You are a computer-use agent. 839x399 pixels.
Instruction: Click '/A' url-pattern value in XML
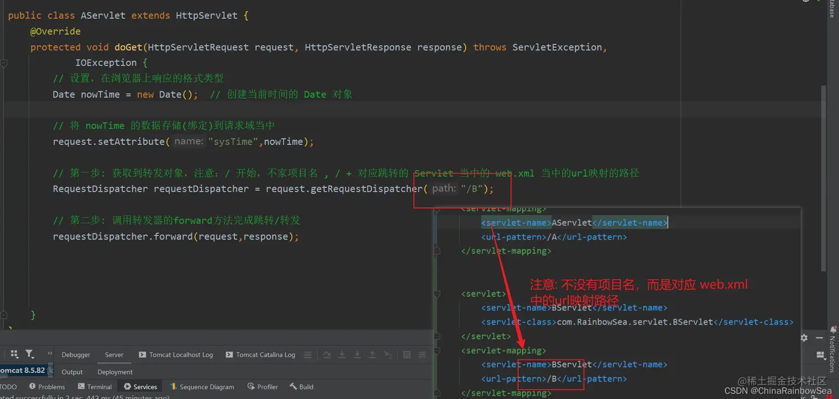point(552,237)
